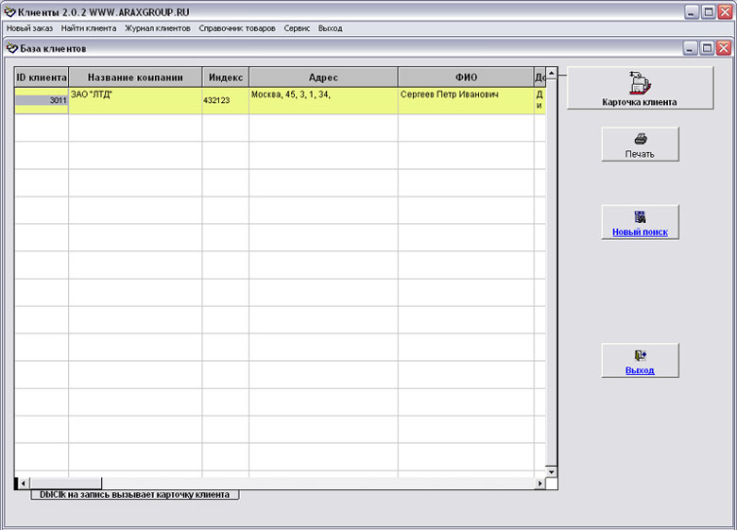
Task: Click the printer icon above Печать
Action: pos(641,139)
